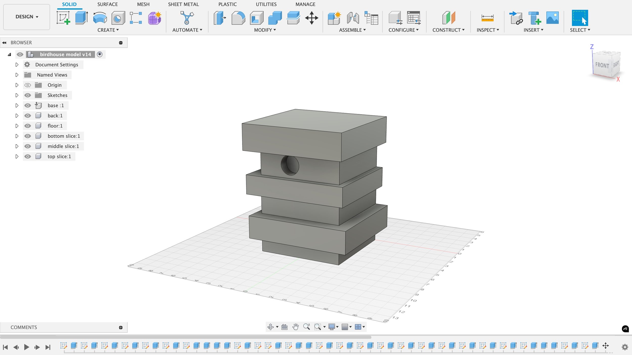Expand the Origin tree node
This screenshot has height=355, width=632.
click(17, 85)
